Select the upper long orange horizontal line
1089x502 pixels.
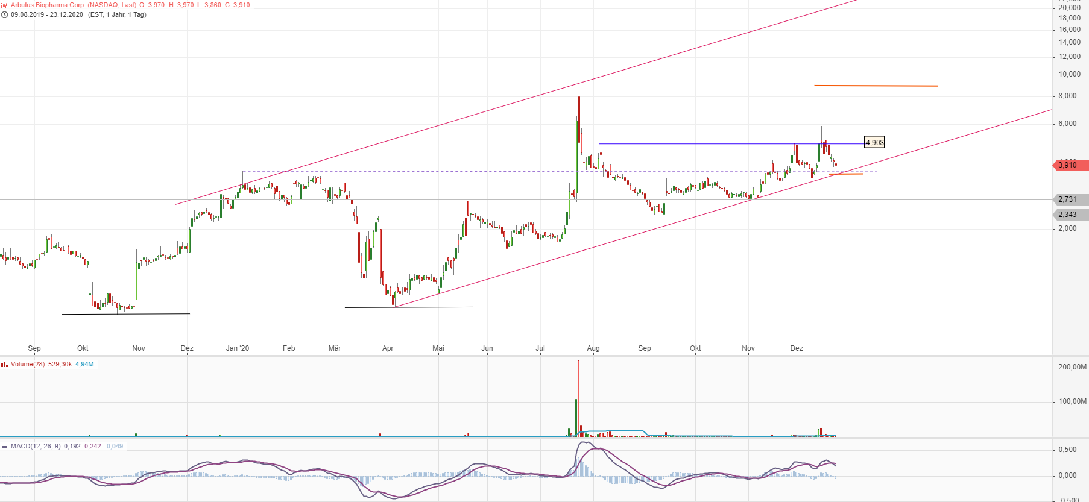click(876, 86)
